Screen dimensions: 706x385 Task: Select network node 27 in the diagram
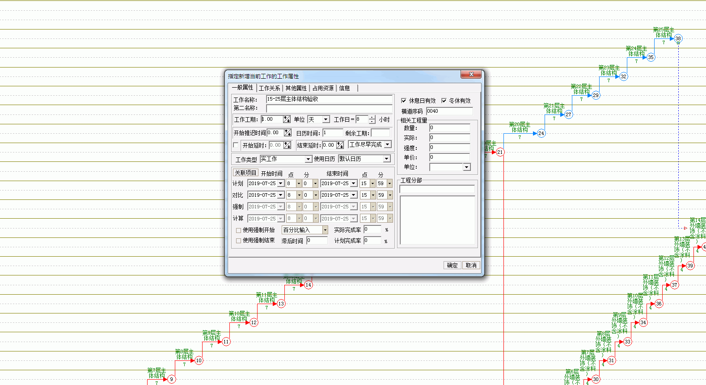click(x=568, y=114)
